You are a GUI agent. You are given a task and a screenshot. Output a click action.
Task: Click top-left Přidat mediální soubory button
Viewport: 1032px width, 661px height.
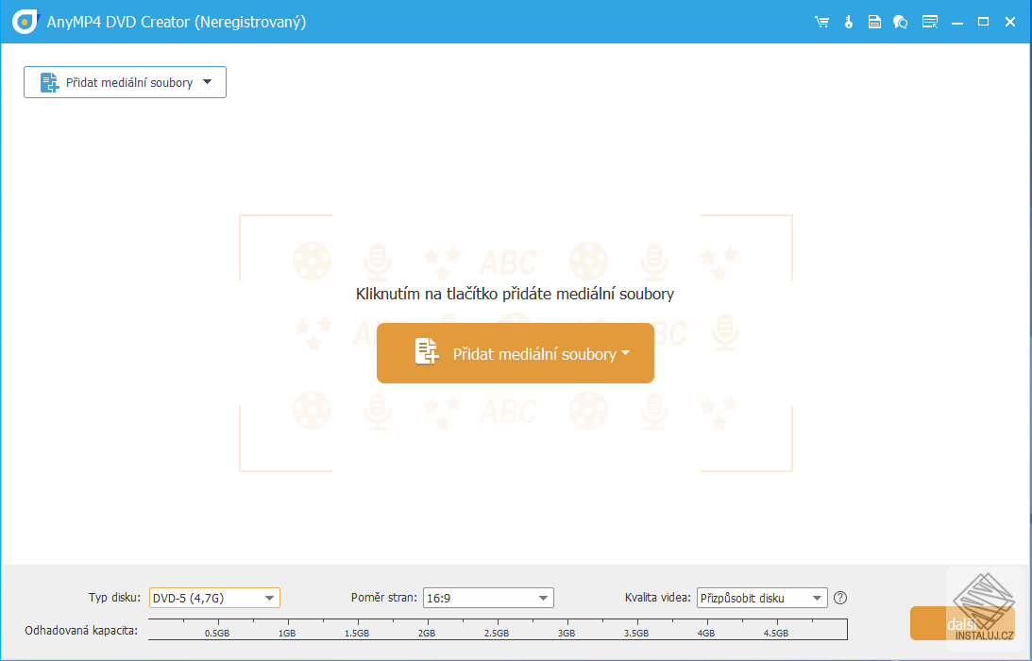click(x=125, y=82)
